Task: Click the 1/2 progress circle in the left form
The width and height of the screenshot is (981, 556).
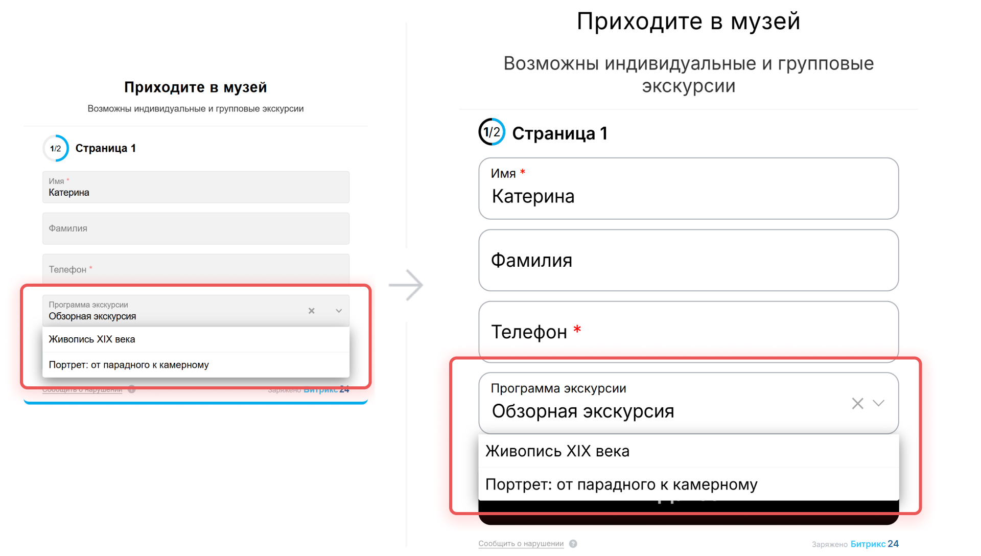Action: tap(56, 148)
